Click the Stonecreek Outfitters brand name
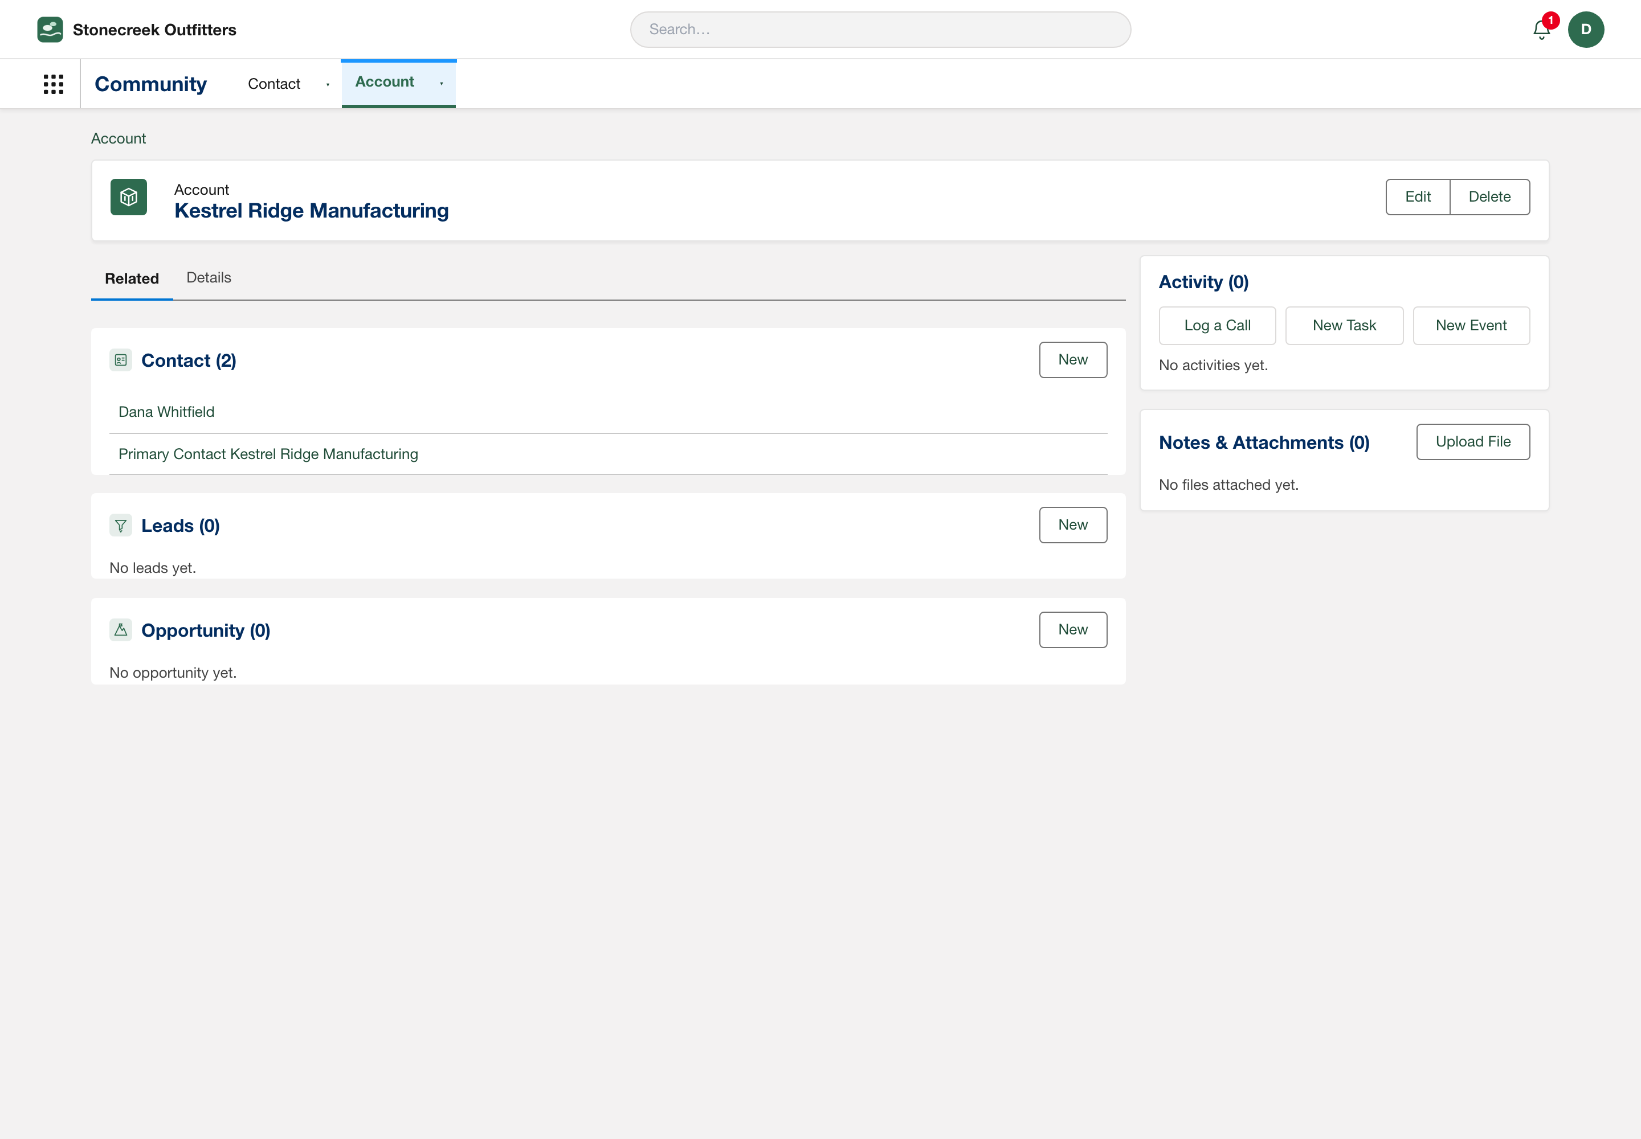 point(154,30)
